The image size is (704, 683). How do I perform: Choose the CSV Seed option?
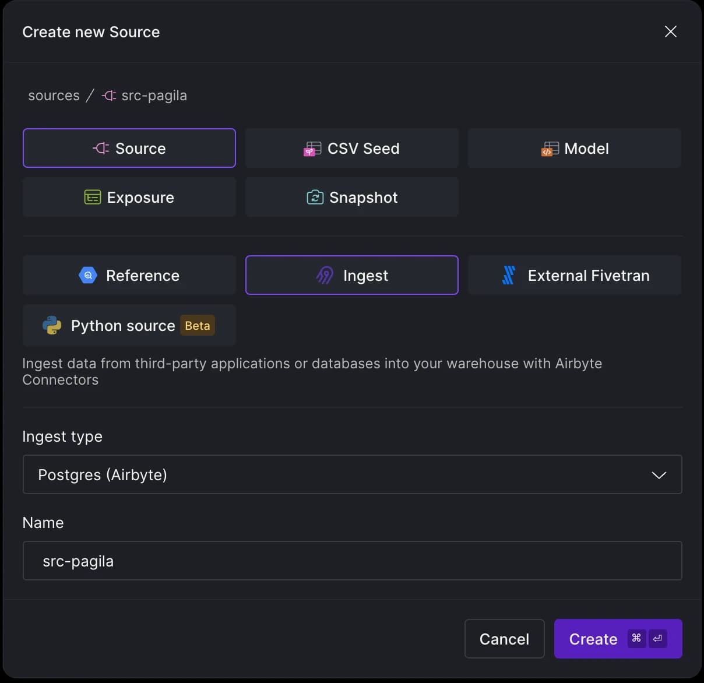pos(351,148)
